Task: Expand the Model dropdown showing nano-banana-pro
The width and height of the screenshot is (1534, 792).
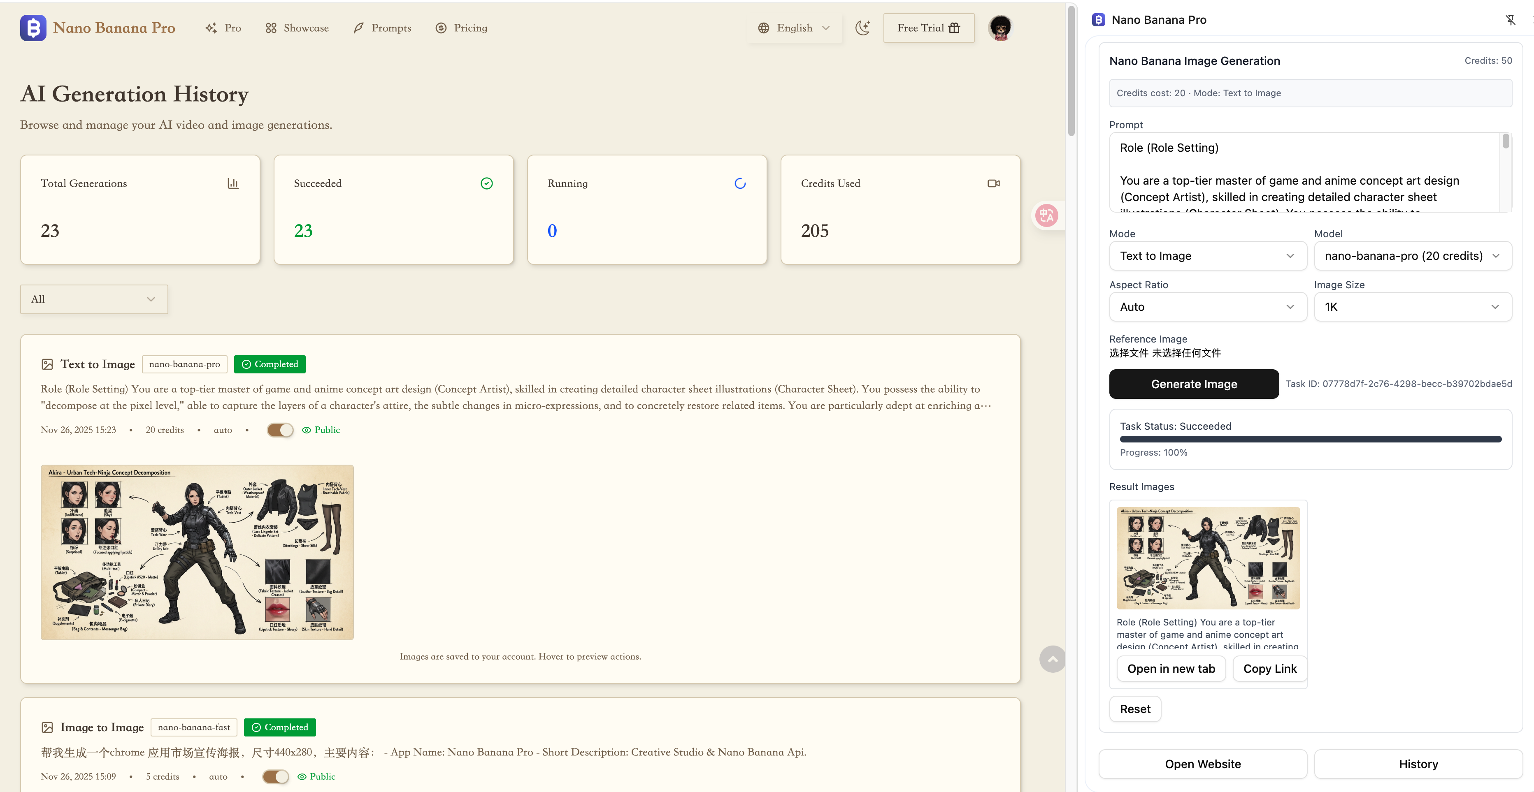Action: pyautogui.click(x=1413, y=256)
